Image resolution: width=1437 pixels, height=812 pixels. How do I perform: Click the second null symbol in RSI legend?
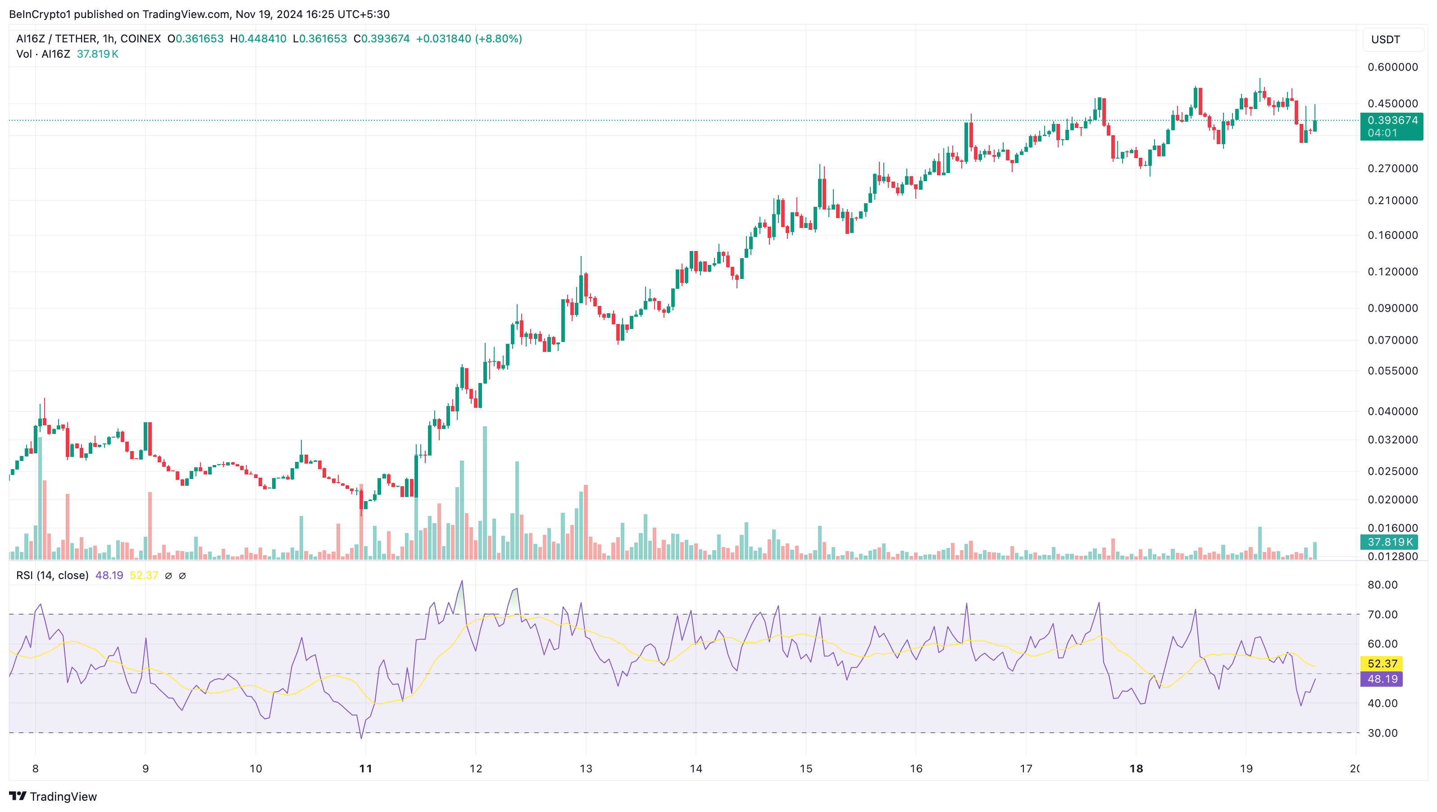coord(182,575)
